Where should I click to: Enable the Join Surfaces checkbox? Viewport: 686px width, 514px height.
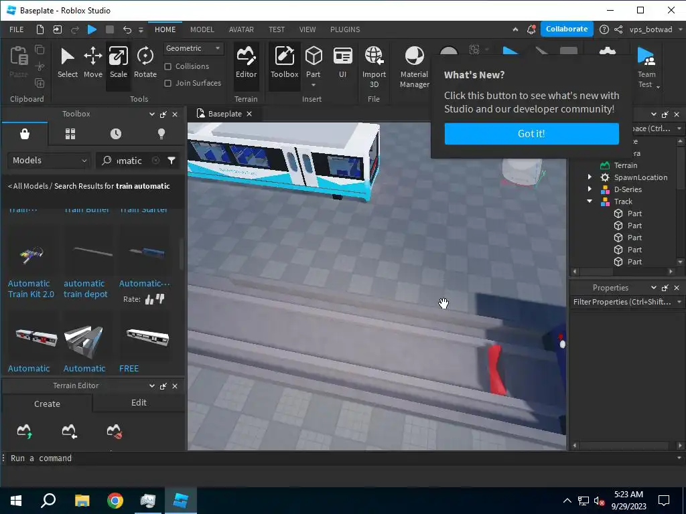[167, 83]
